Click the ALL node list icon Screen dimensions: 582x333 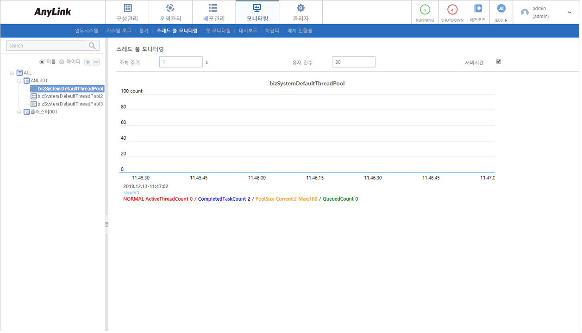pyautogui.click(x=19, y=73)
